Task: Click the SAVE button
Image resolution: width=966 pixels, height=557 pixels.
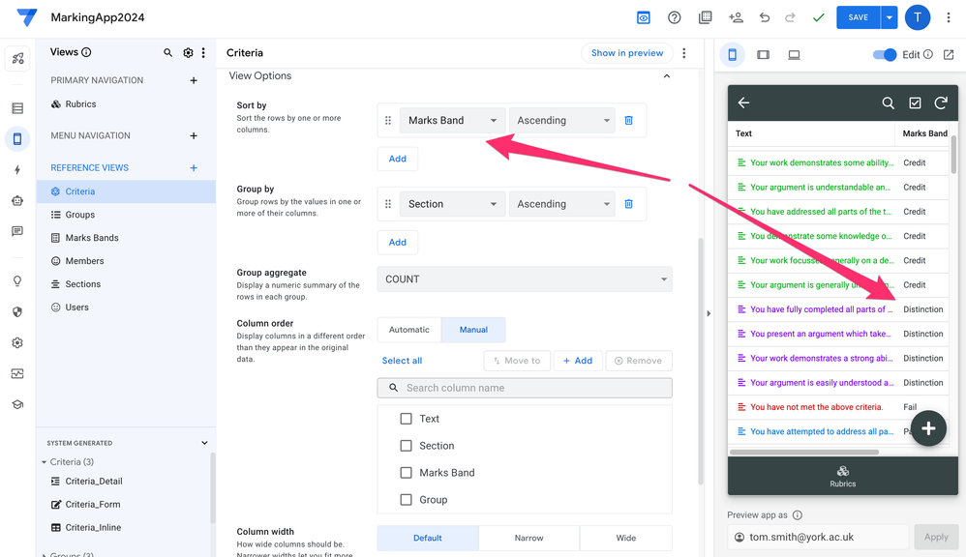Action: pos(859,17)
